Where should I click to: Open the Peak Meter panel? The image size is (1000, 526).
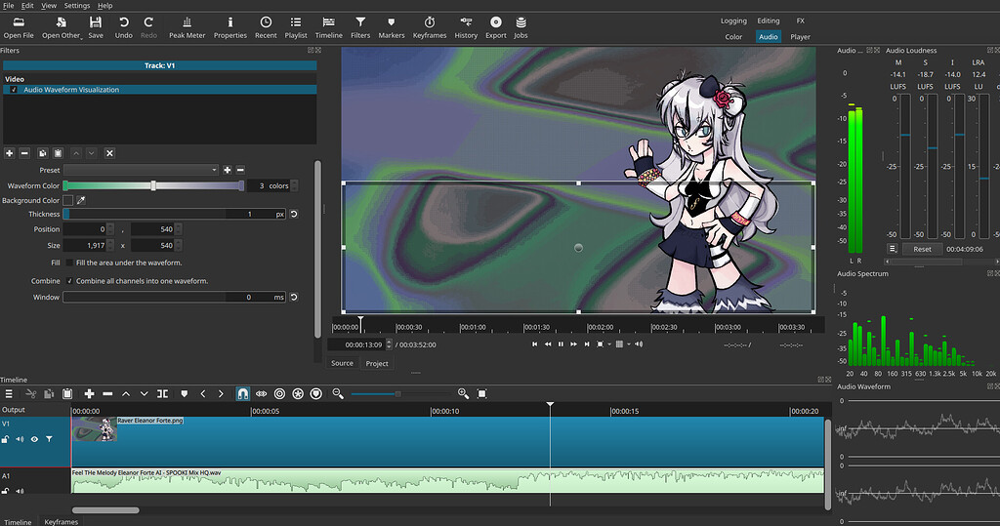187,27
